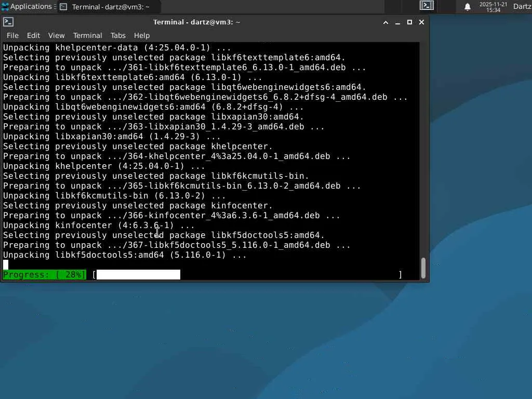Click line preparing 361-libkf6texttemplate6 deb

[184, 67]
